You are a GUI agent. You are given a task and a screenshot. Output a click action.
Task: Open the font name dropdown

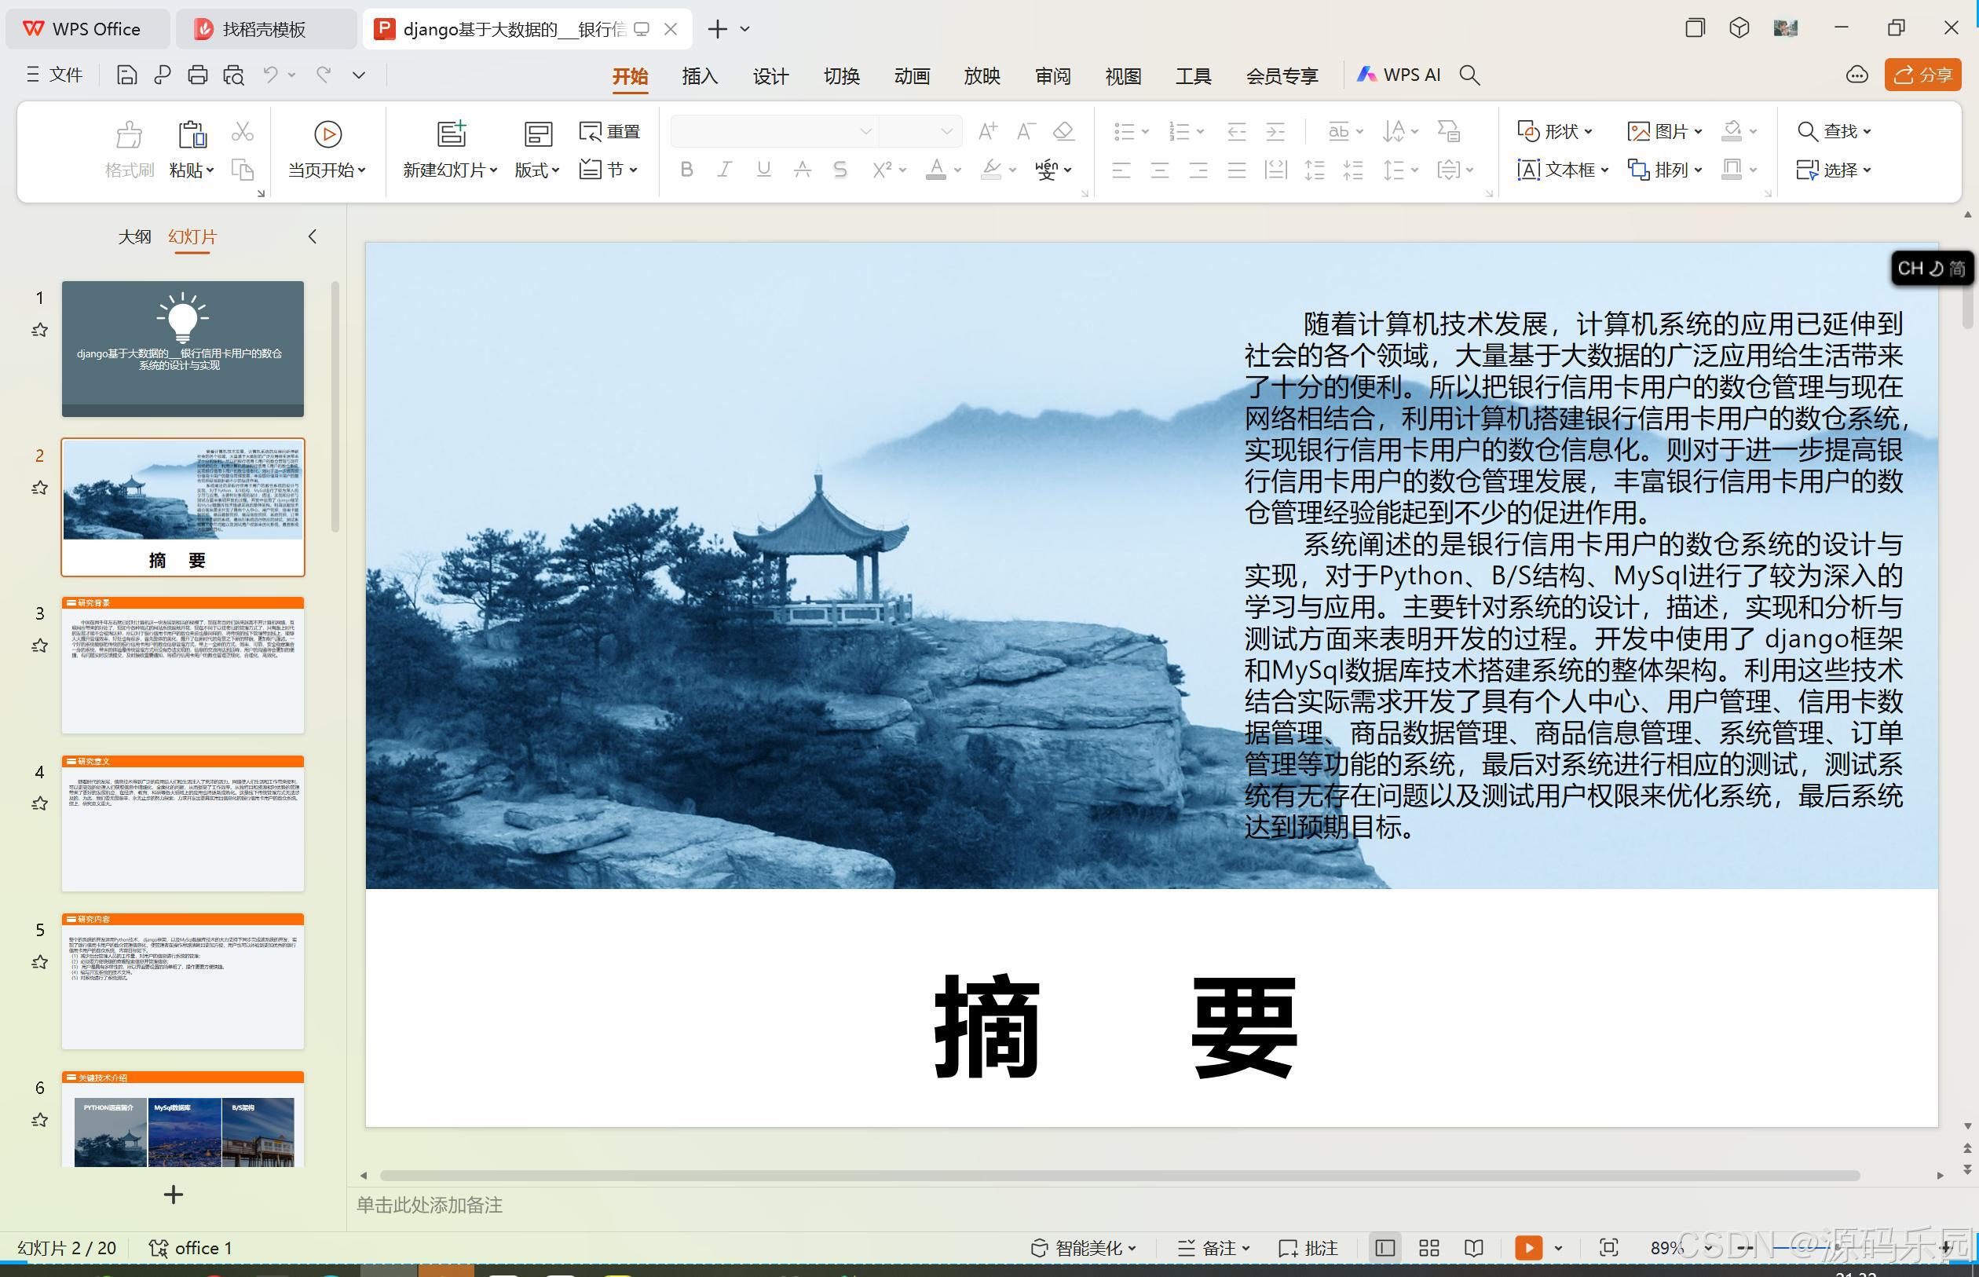[x=865, y=130]
